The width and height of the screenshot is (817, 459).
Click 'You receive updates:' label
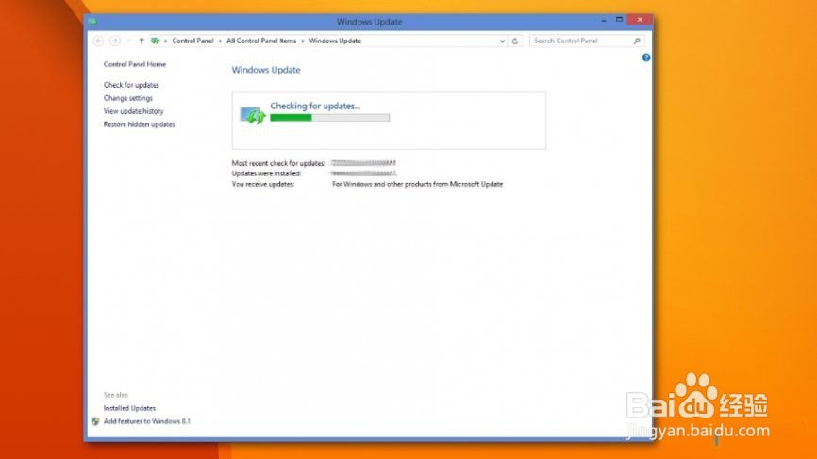pyautogui.click(x=263, y=184)
